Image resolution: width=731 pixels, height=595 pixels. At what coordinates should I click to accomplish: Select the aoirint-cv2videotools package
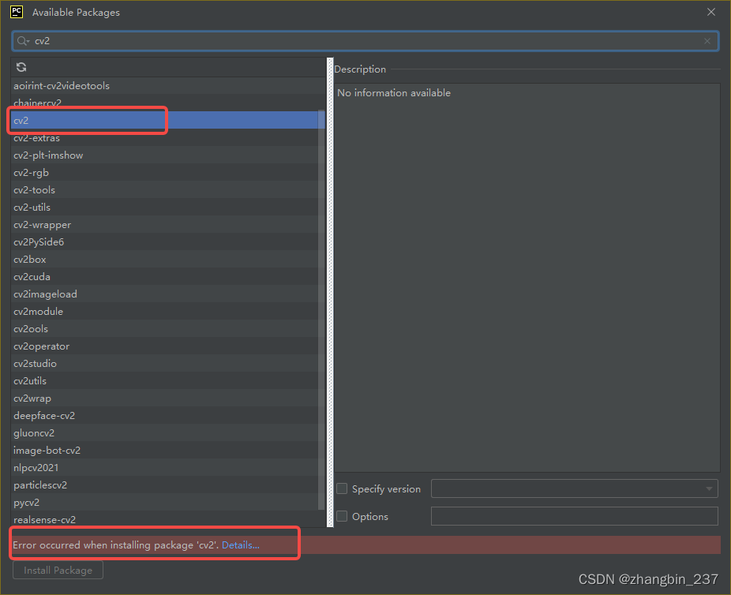pyautogui.click(x=168, y=86)
